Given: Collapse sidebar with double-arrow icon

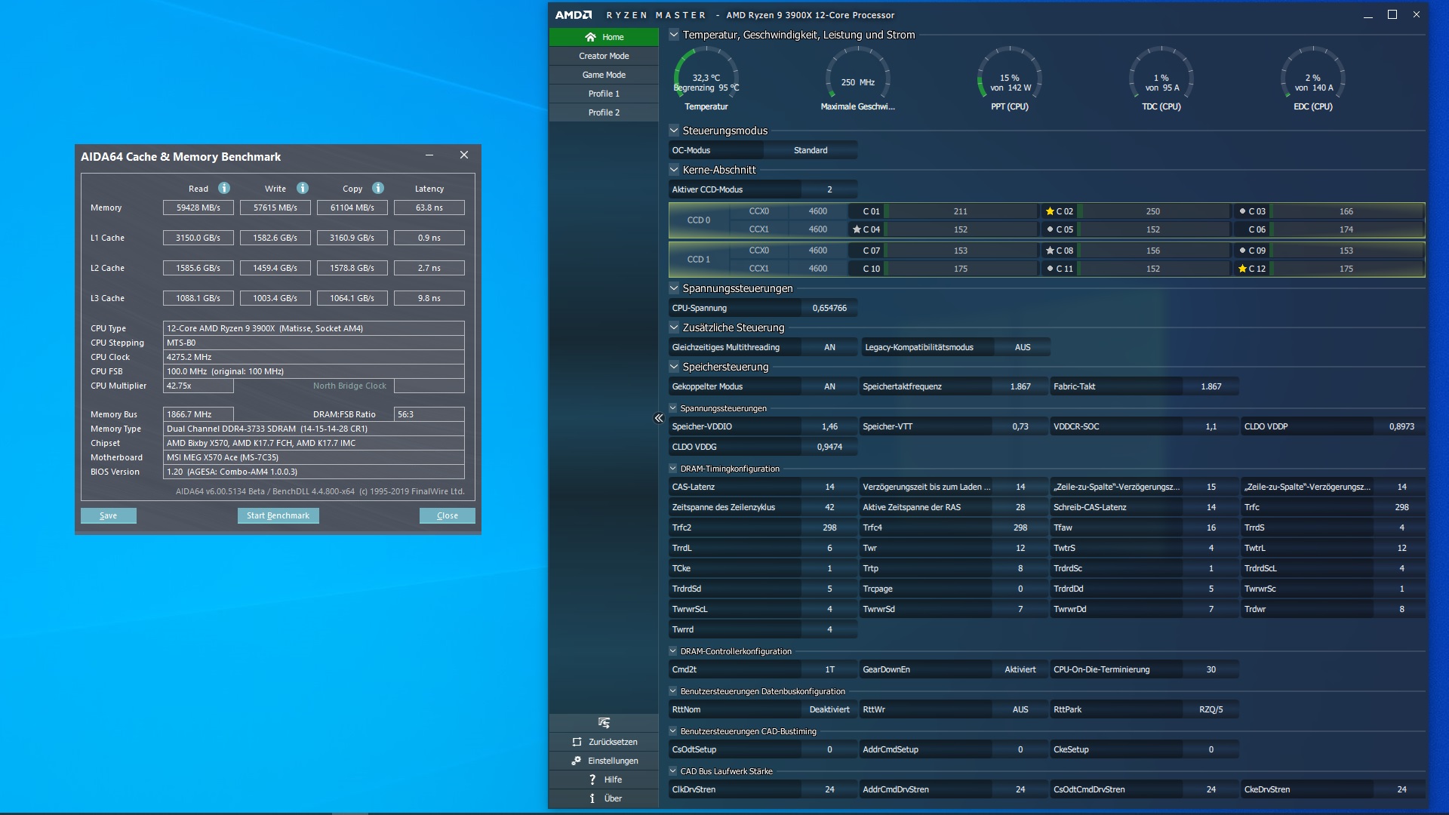Looking at the screenshot, I should (658, 418).
